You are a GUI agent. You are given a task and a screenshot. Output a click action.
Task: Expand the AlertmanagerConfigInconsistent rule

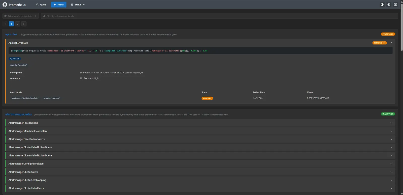coord(200,164)
